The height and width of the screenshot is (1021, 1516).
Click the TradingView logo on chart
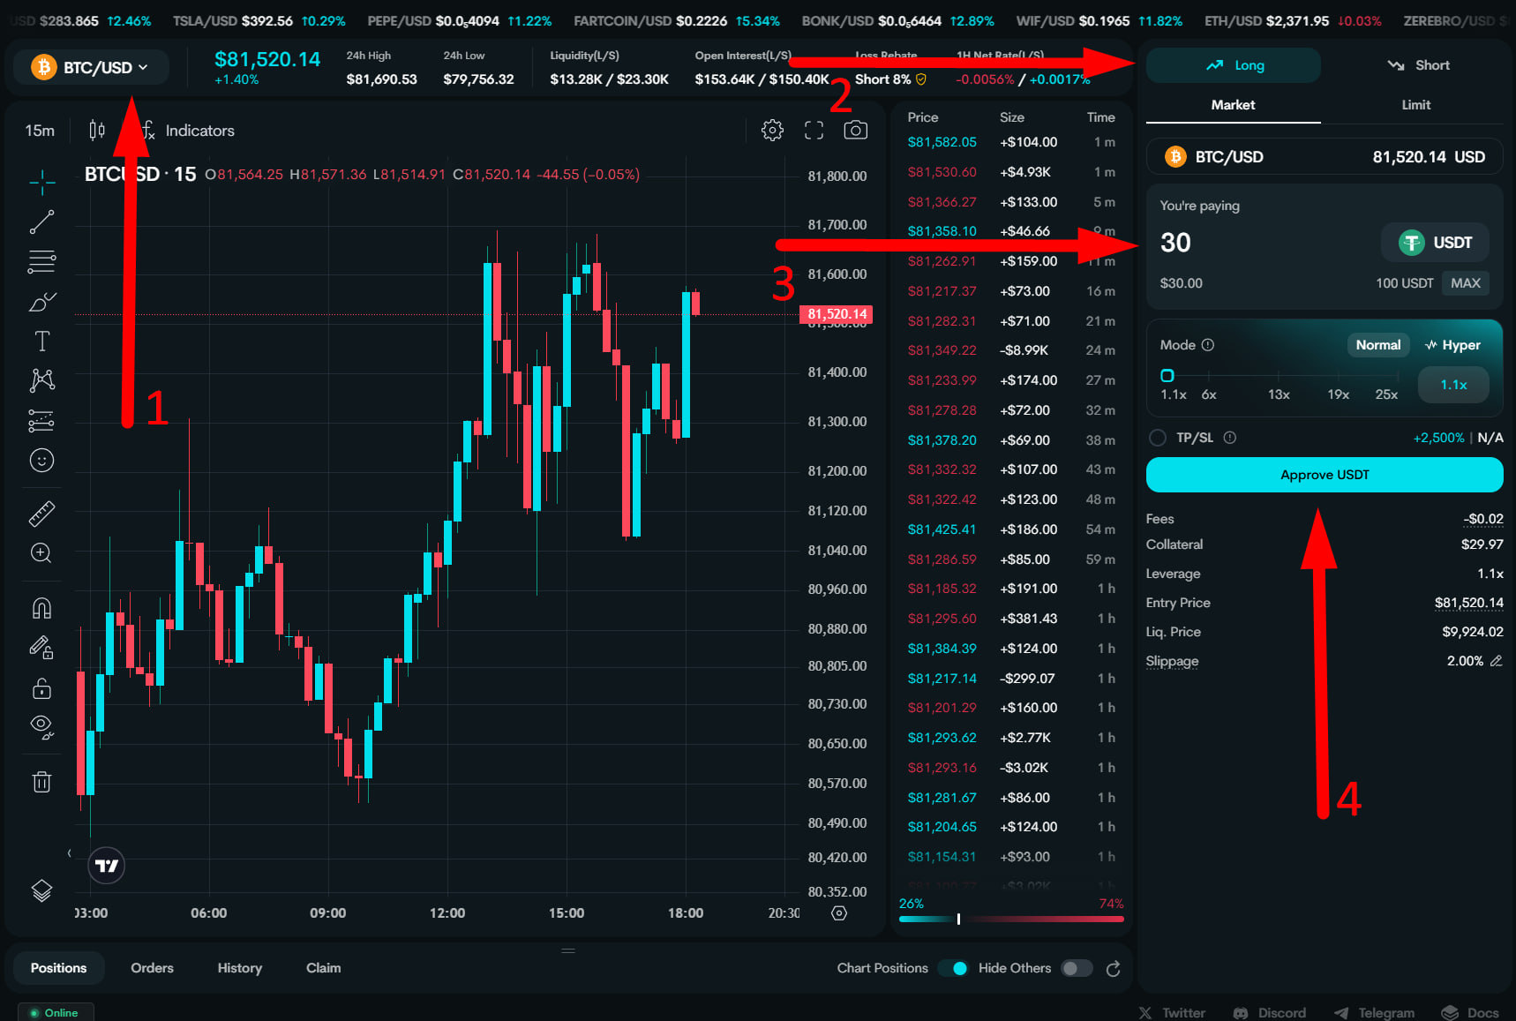click(107, 866)
